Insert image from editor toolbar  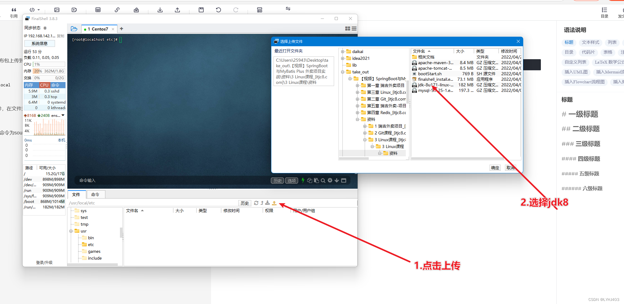click(x=57, y=10)
